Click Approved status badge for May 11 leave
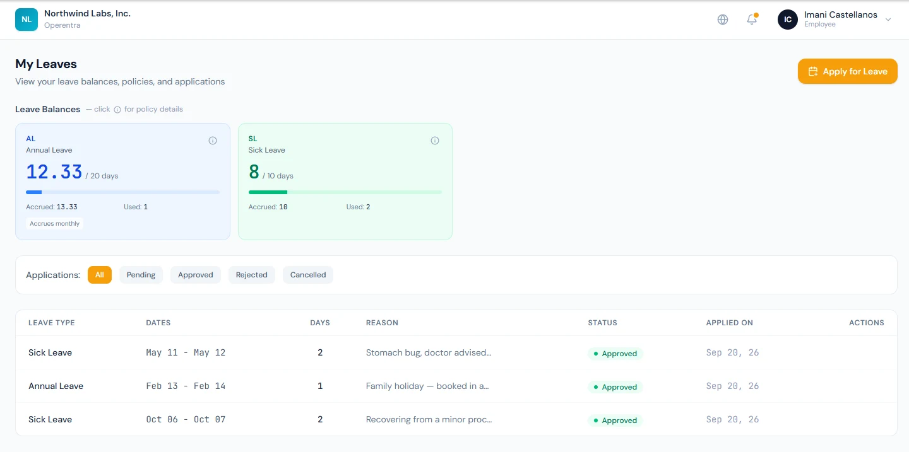This screenshot has width=909, height=452. [615, 354]
